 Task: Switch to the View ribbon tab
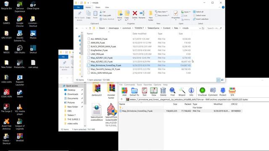(x=107, y=8)
